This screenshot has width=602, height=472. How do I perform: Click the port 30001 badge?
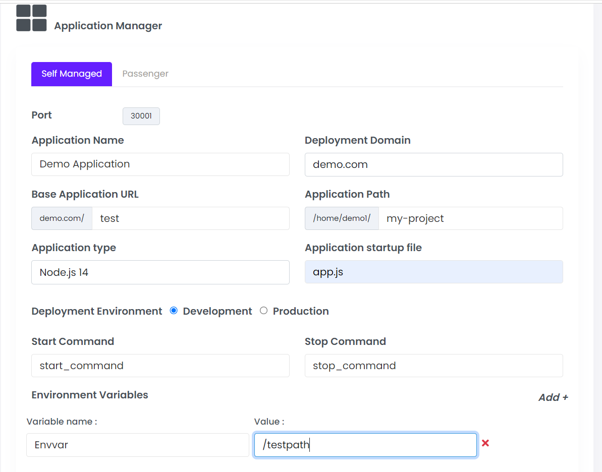[141, 115]
